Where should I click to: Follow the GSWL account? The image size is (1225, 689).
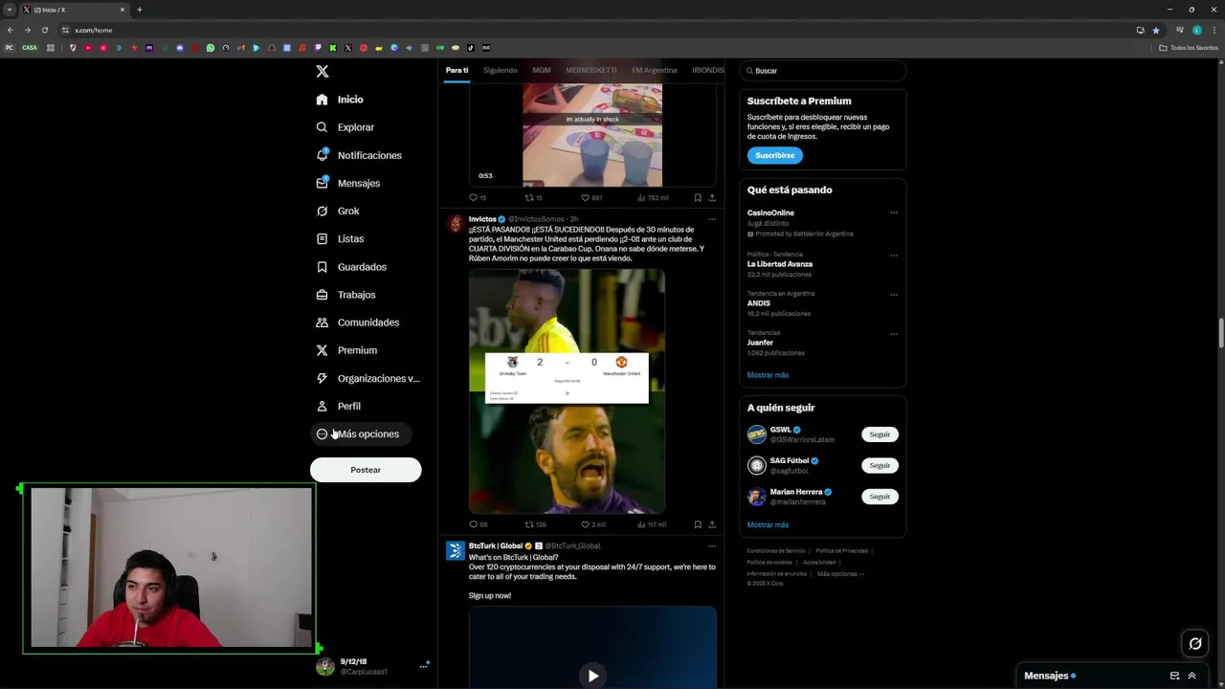880,434
